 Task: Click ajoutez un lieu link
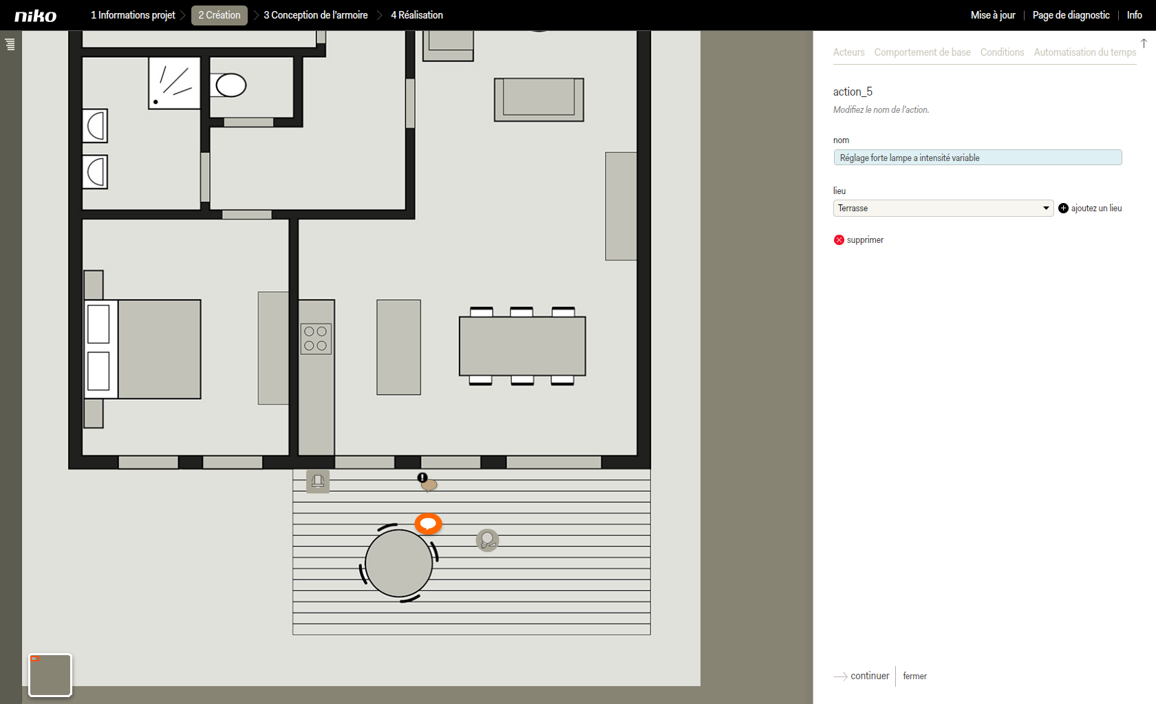1096,209
